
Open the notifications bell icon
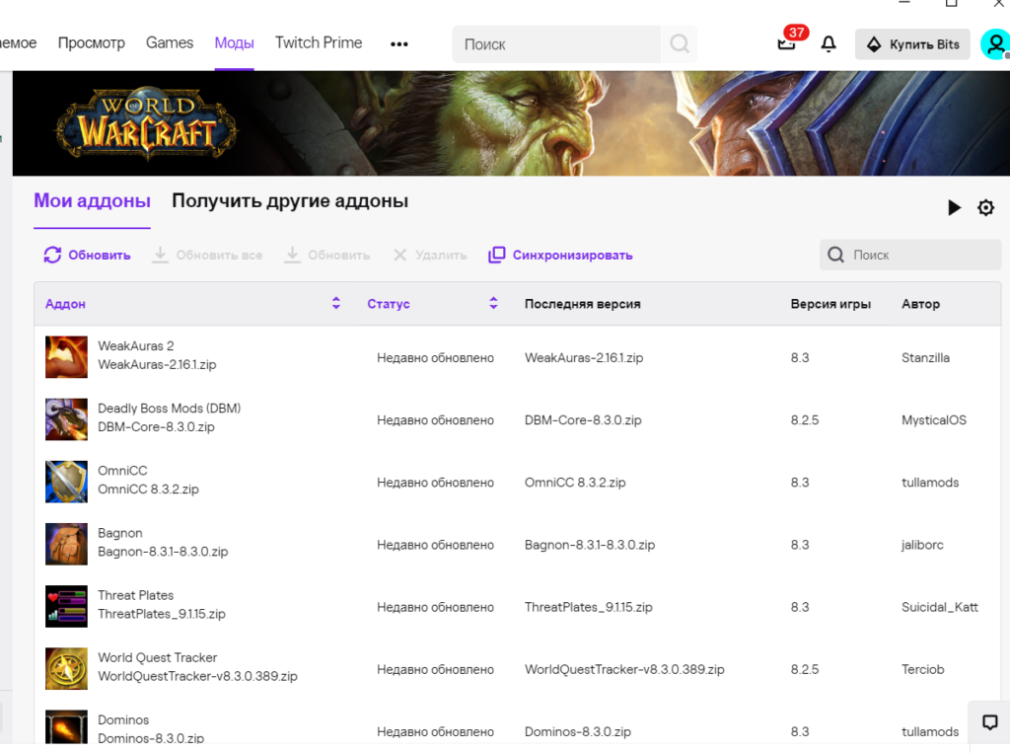[829, 43]
